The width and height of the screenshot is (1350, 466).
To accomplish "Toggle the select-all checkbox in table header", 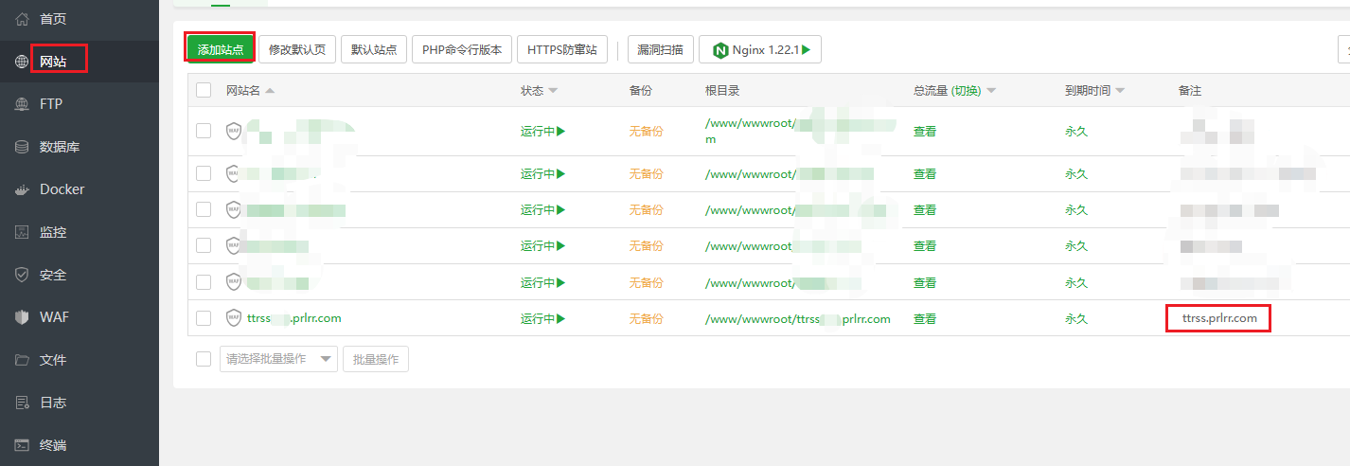I will [204, 90].
